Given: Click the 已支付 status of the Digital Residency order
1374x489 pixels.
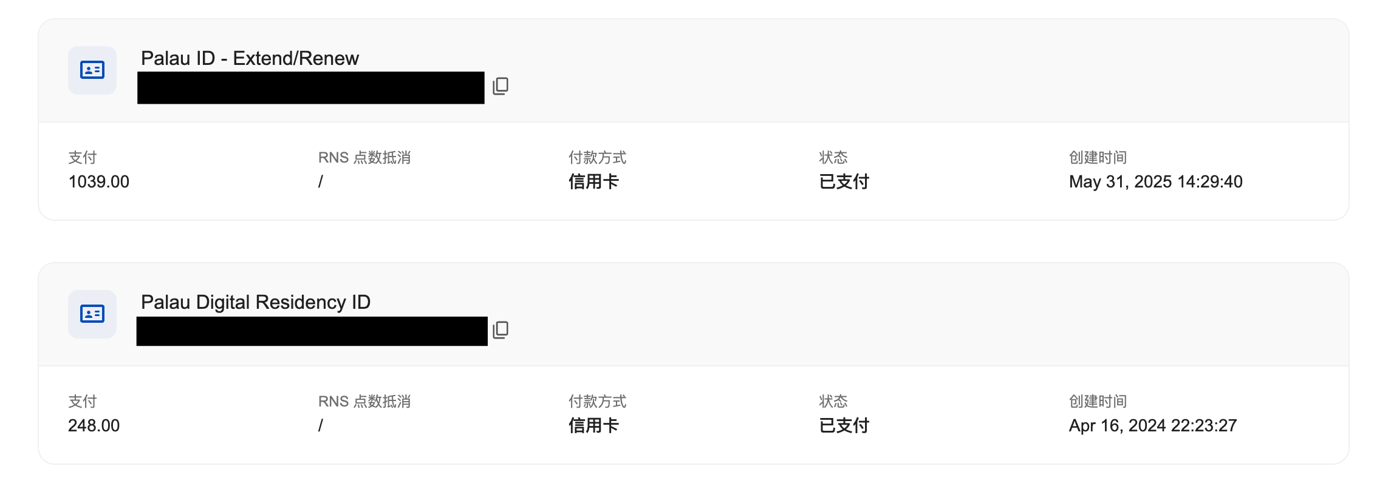Looking at the screenshot, I should point(844,426).
